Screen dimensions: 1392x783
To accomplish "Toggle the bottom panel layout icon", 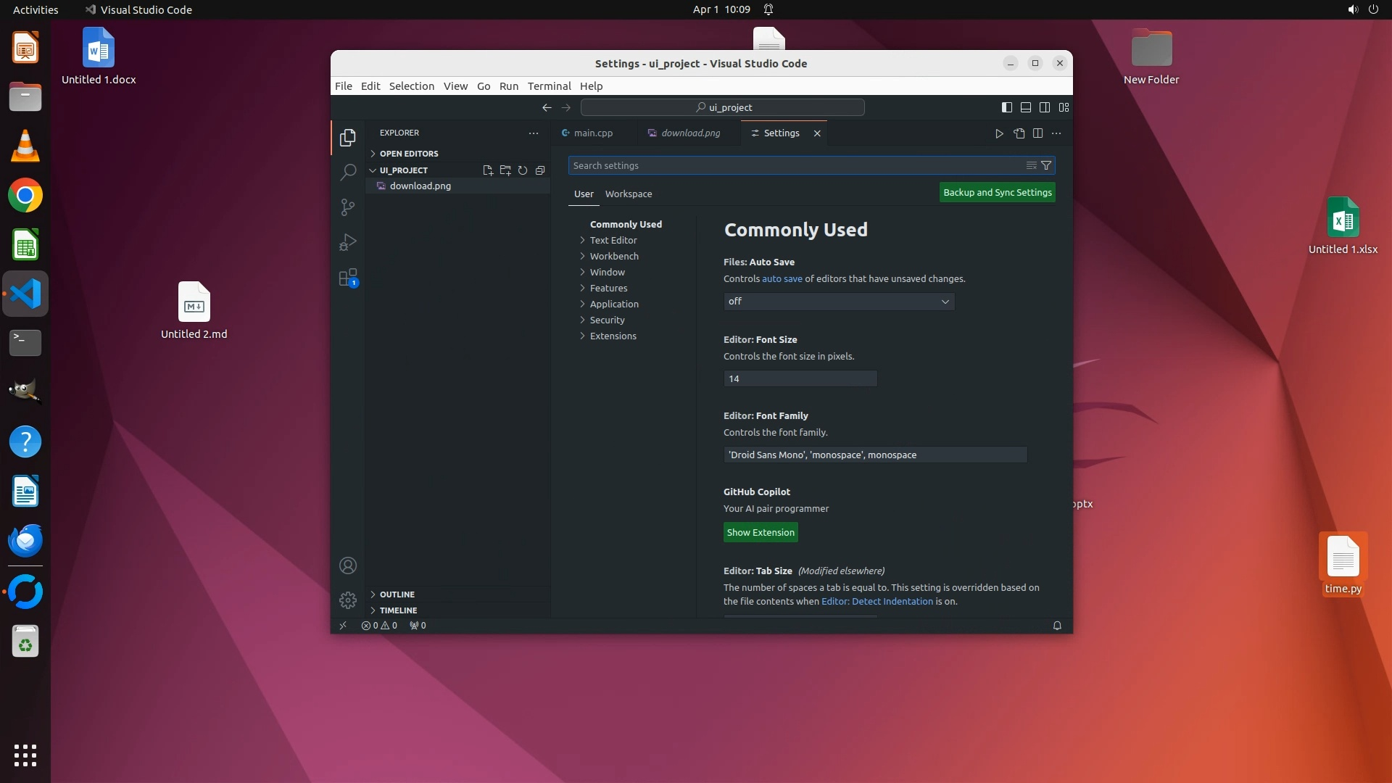I will click(x=1026, y=107).
